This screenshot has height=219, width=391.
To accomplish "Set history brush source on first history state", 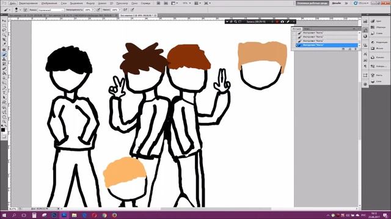I will coord(294,33).
